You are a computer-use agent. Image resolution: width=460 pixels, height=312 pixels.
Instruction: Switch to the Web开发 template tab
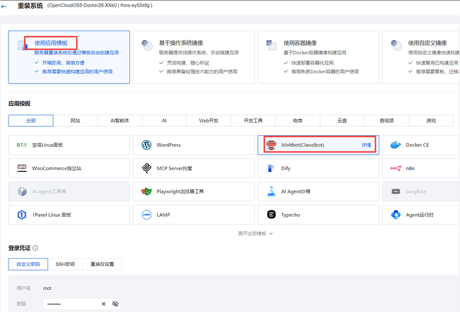(x=209, y=121)
